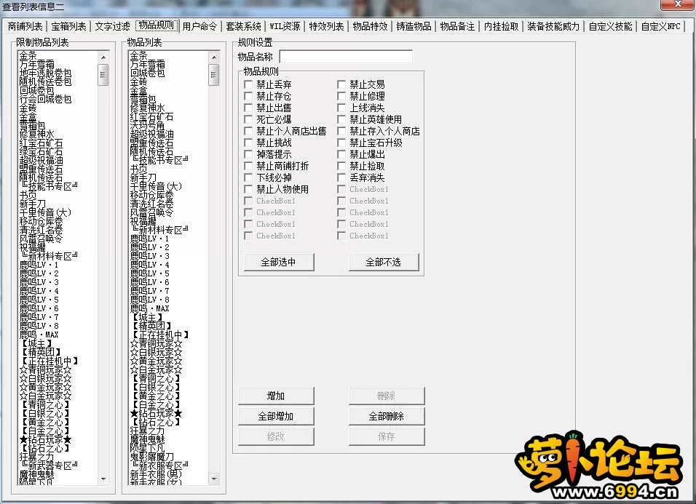
Task: Switch to the 商铺列表 tab
Action: coord(25,27)
